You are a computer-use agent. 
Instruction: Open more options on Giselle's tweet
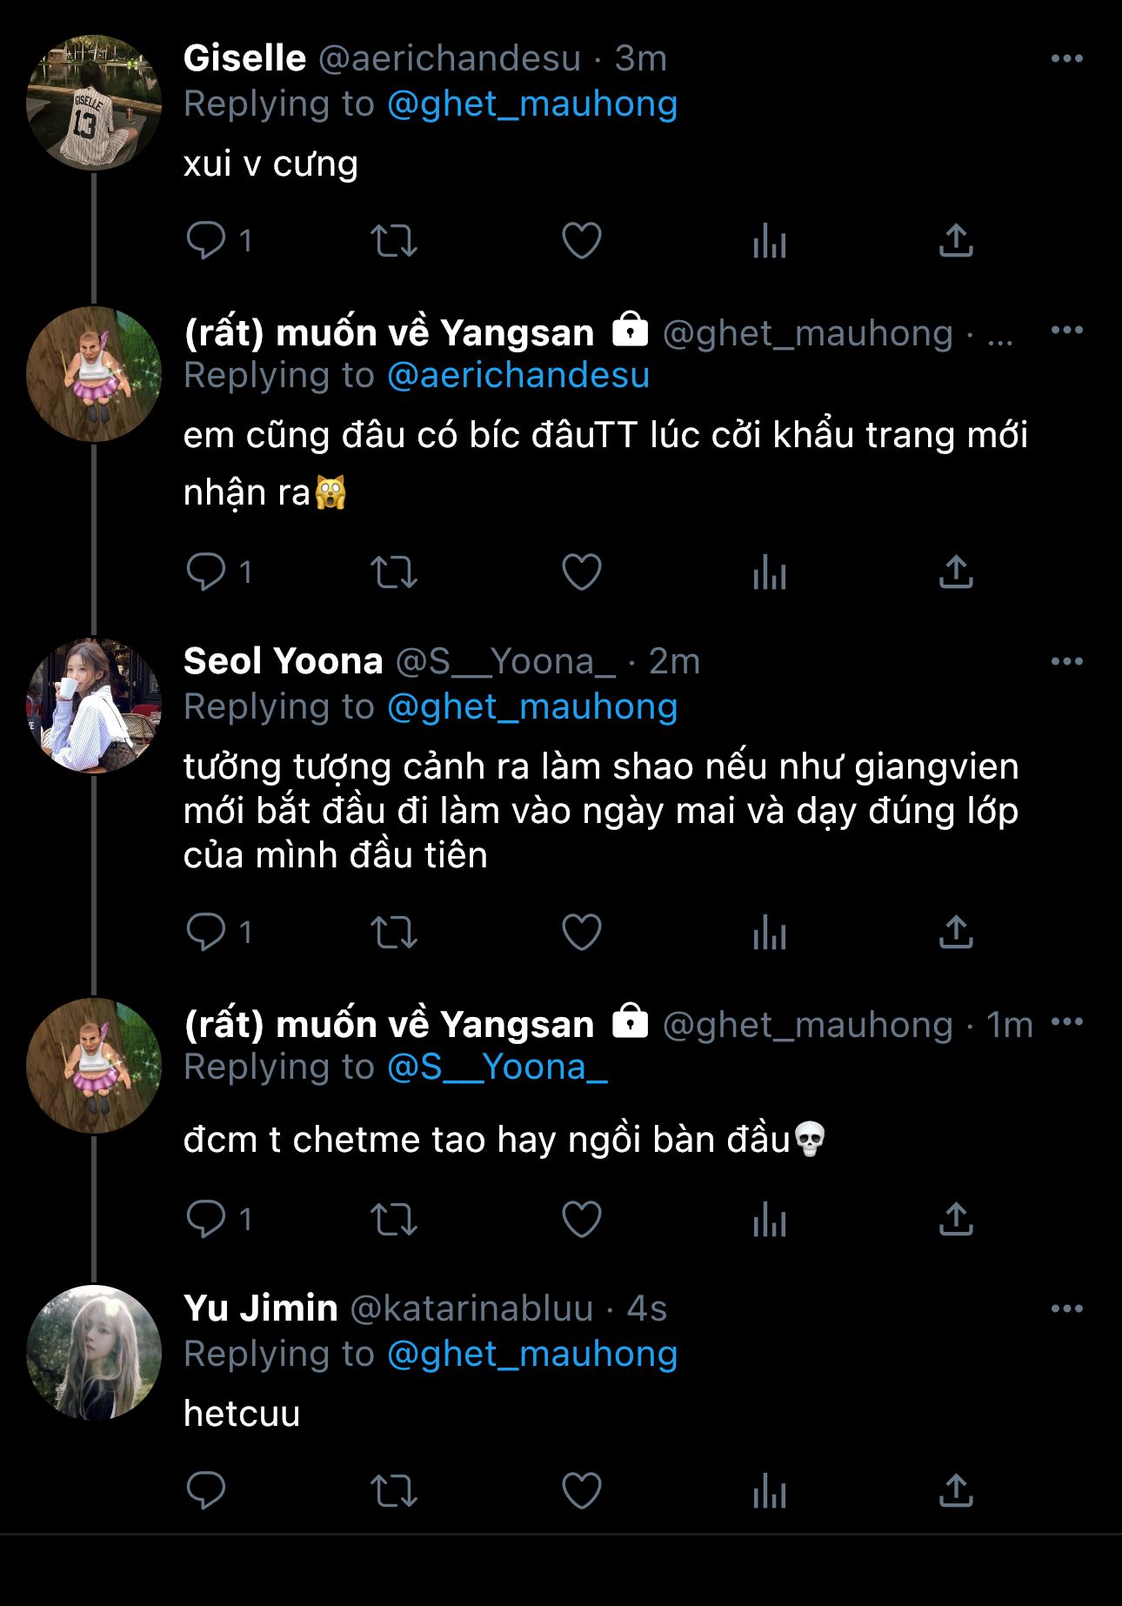coord(1066,58)
